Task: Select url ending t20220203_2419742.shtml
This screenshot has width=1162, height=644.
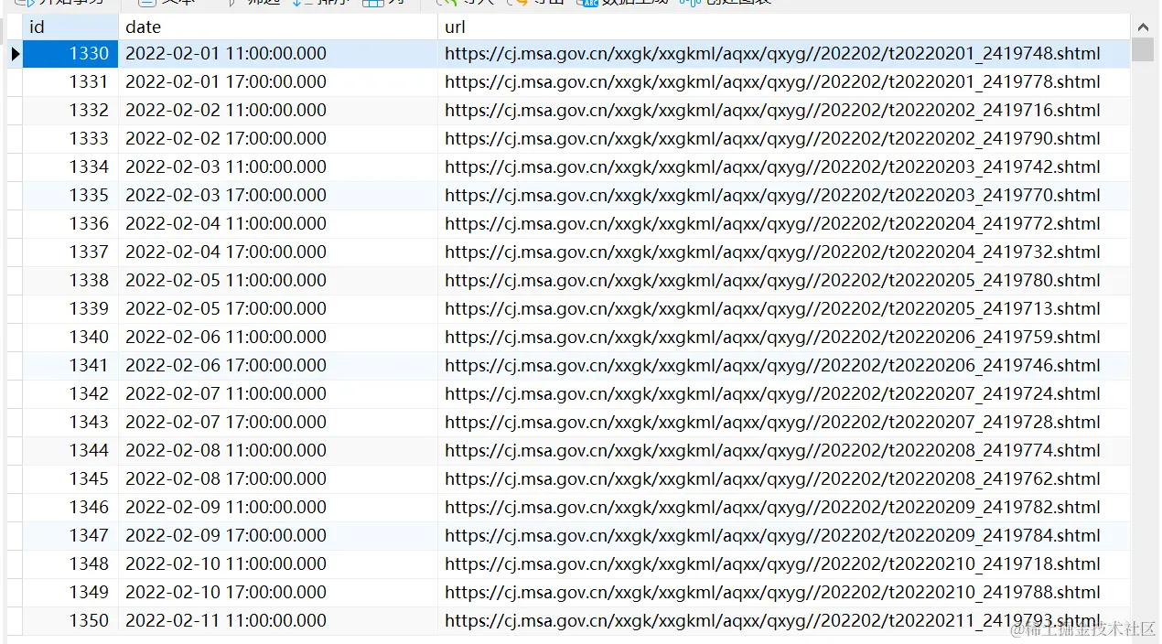Action: (x=784, y=167)
